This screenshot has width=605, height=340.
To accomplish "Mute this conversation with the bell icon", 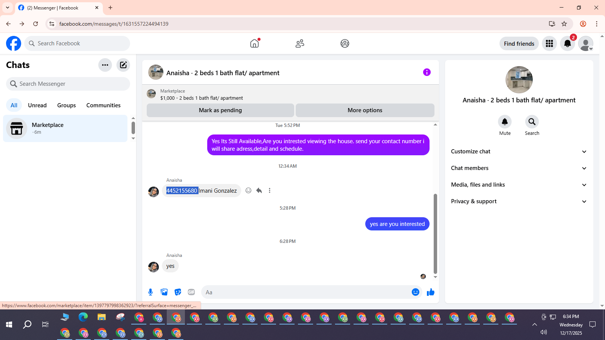I will [505, 122].
